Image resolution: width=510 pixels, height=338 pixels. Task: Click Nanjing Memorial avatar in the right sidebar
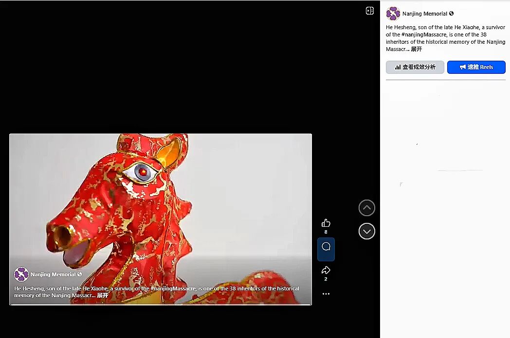click(393, 14)
